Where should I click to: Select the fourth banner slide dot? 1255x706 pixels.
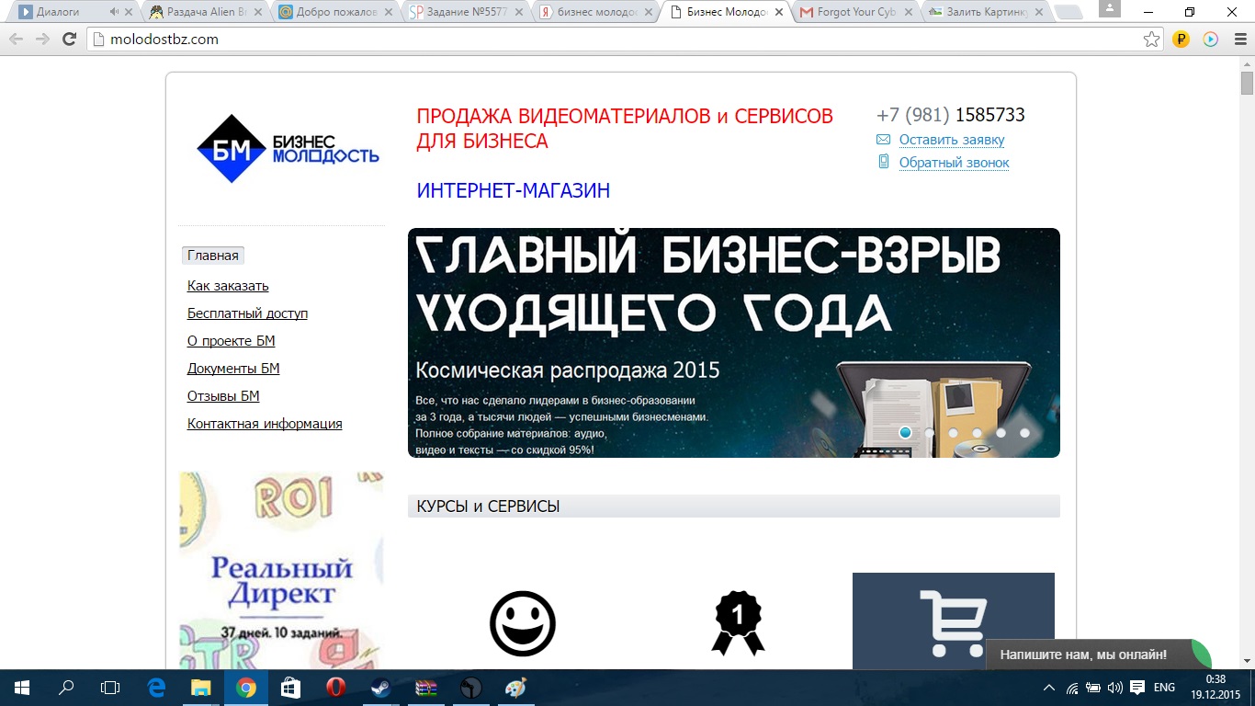tap(977, 432)
